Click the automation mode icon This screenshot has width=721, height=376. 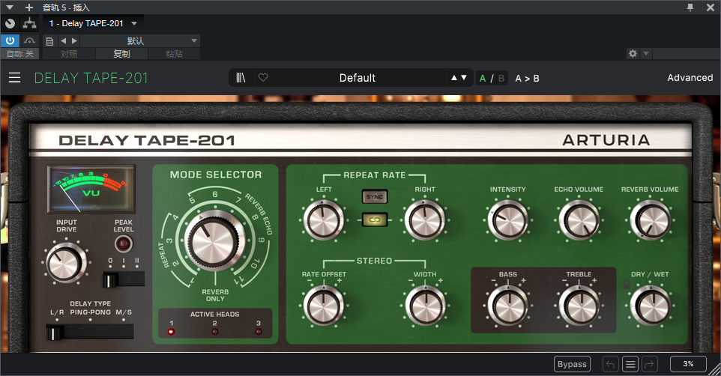click(29, 40)
